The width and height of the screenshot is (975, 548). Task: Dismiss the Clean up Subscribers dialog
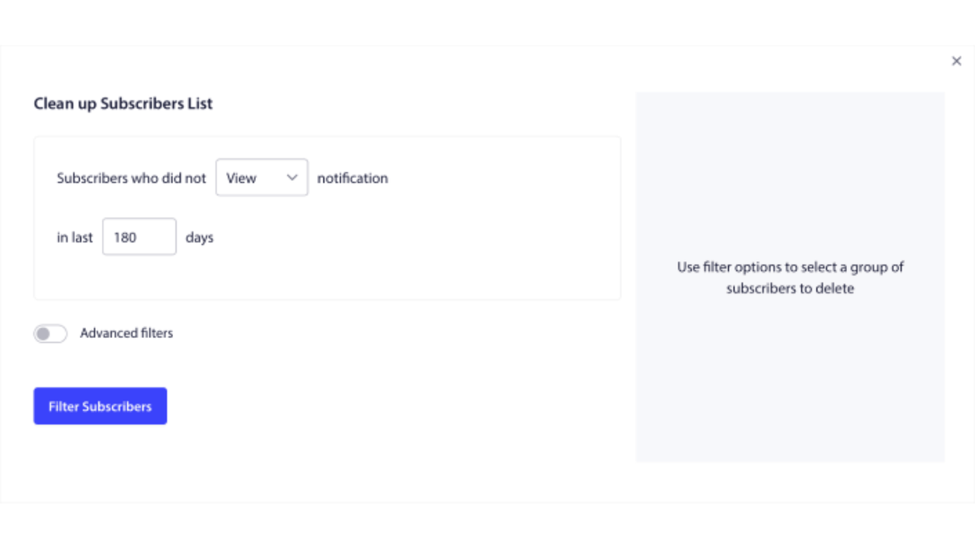(957, 61)
